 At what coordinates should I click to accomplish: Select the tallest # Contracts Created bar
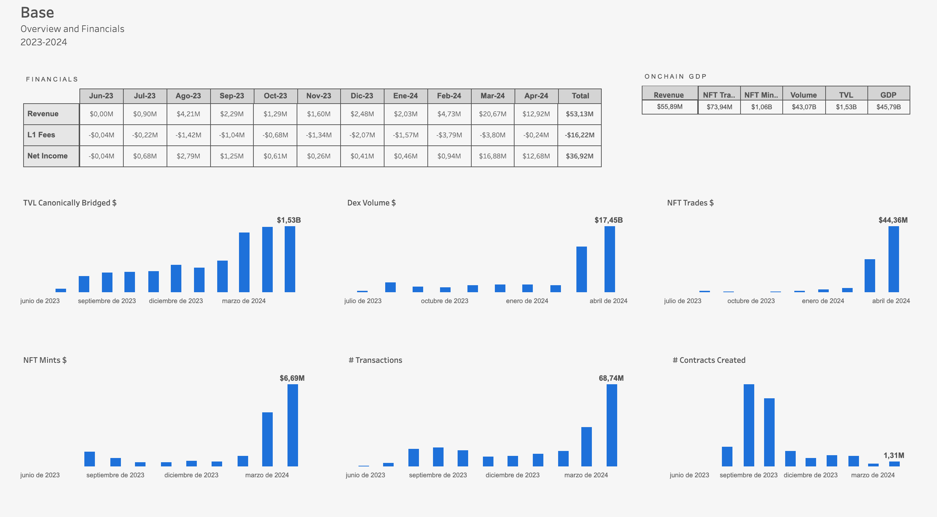pyautogui.click(x=749, y=425)
